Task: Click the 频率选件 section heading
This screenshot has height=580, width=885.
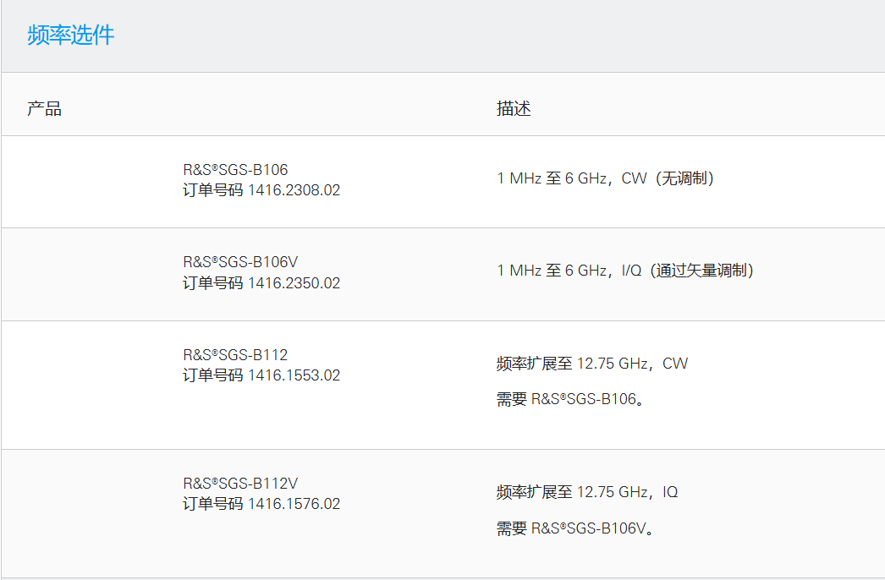Action: coord(71,36)
